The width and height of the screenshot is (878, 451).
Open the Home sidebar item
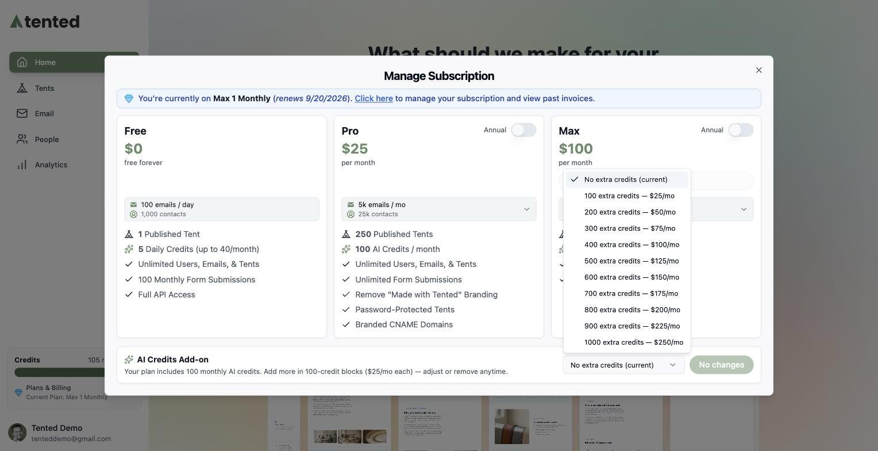(x=74, y=62)
